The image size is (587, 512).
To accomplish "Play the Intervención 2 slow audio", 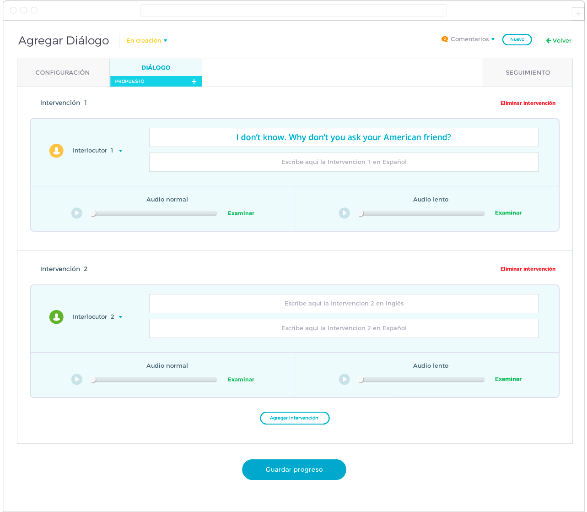I will click(x=344, y=379).
